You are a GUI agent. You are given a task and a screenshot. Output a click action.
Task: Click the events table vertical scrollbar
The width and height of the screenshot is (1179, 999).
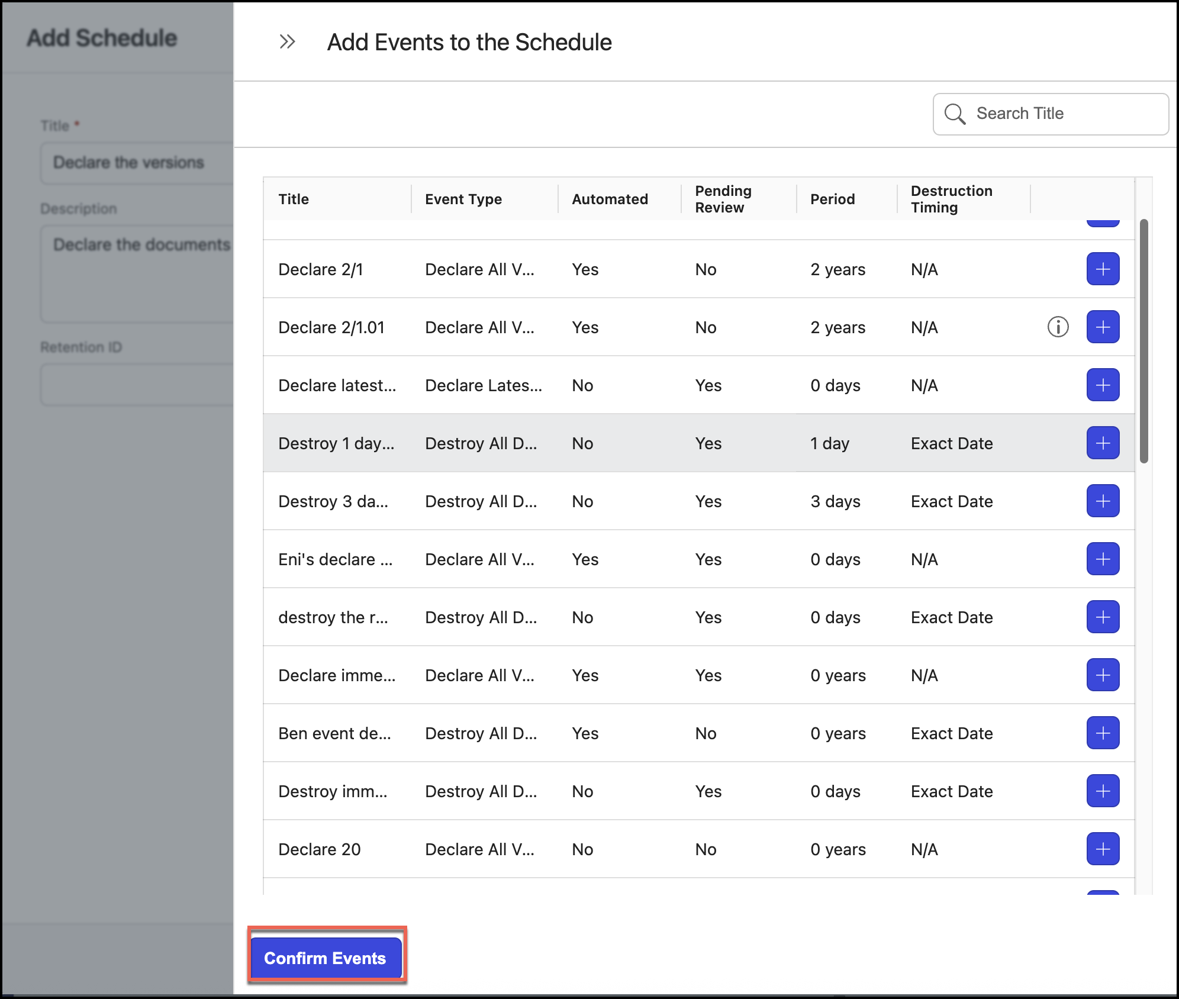point(1143,341)
